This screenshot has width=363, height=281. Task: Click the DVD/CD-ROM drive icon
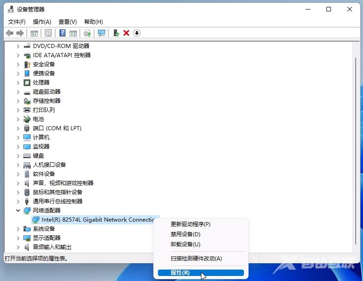tap(27, 46)
